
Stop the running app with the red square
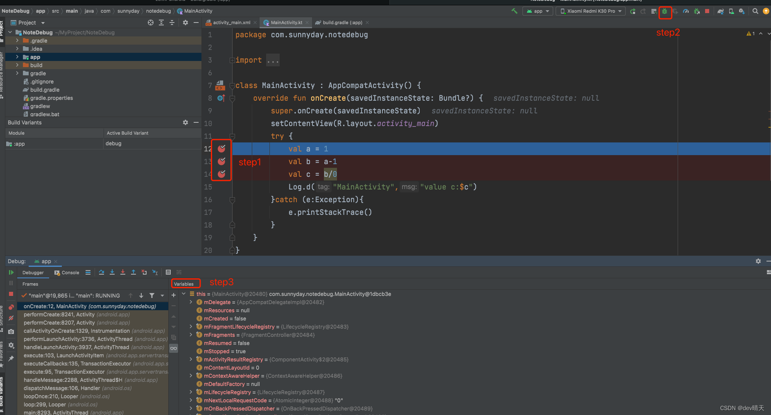[x=707, y=11]
